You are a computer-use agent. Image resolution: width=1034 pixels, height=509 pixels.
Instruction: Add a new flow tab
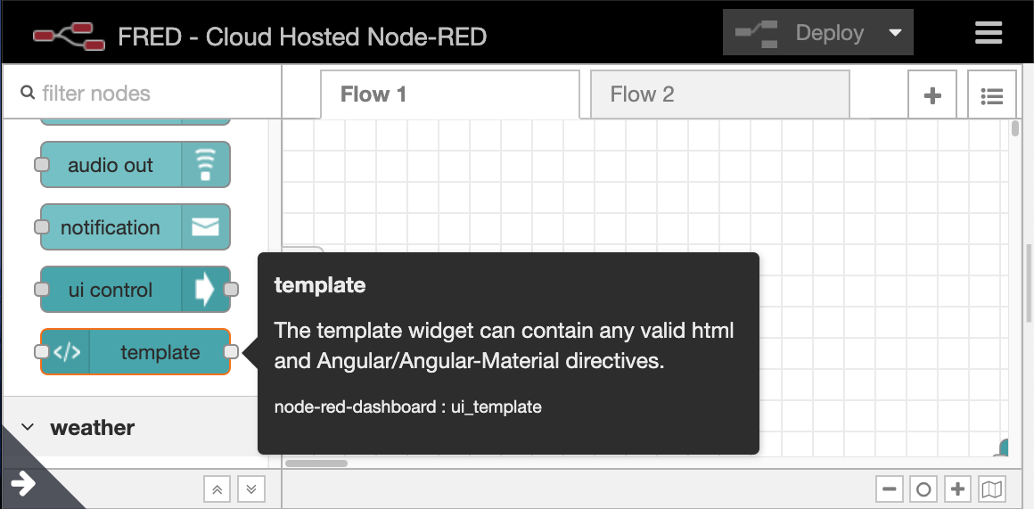[x=932, y=95]
